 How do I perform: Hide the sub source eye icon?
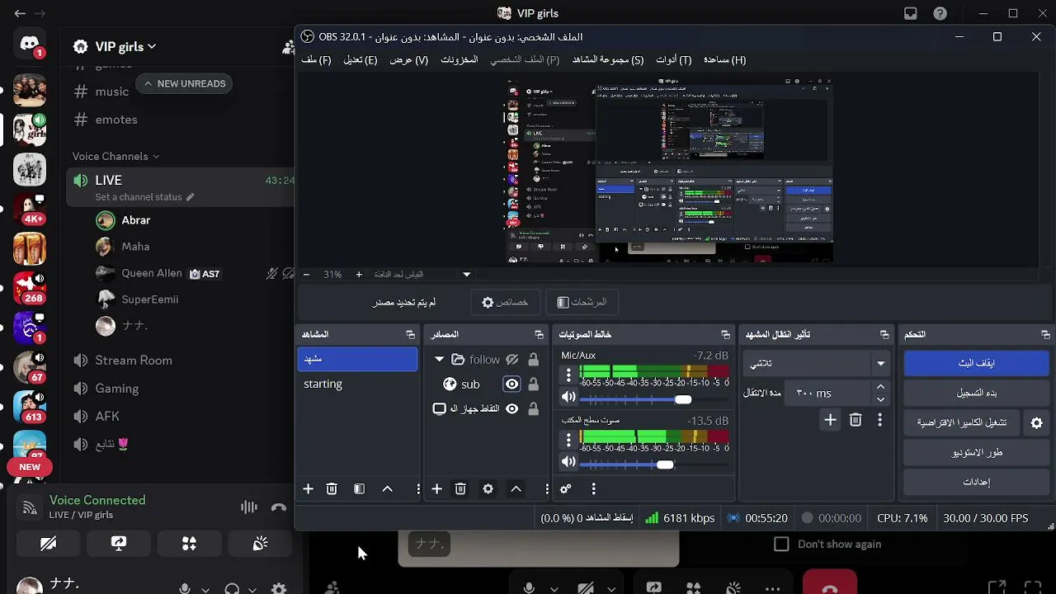pos(512,384)
